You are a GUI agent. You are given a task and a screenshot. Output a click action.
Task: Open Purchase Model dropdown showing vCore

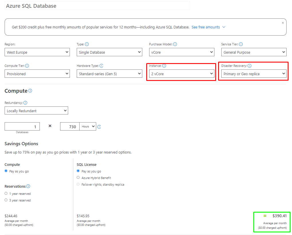[x=182, y=52]
